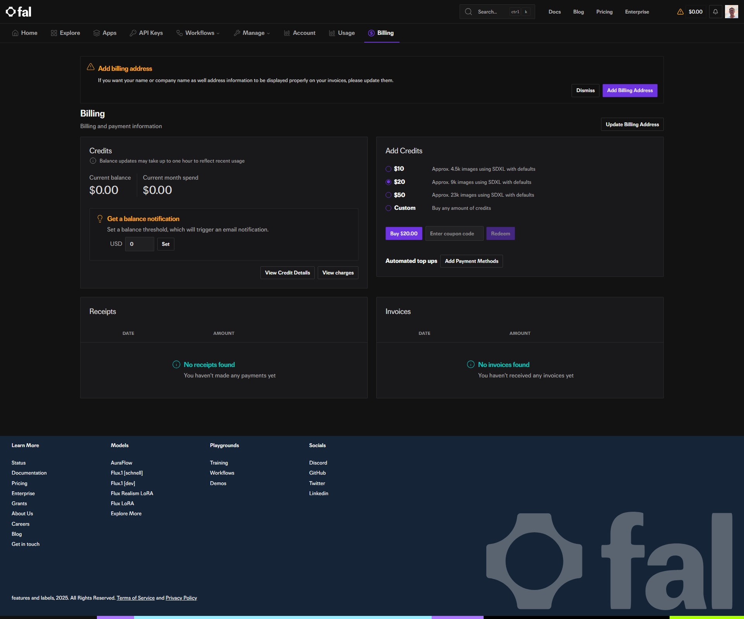Click the Buy $20.00 button
This screenshot has width=744, height=619.
tap(403, 233)
